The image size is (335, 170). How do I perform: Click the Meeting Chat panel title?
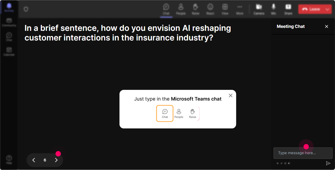coord(291,26)
